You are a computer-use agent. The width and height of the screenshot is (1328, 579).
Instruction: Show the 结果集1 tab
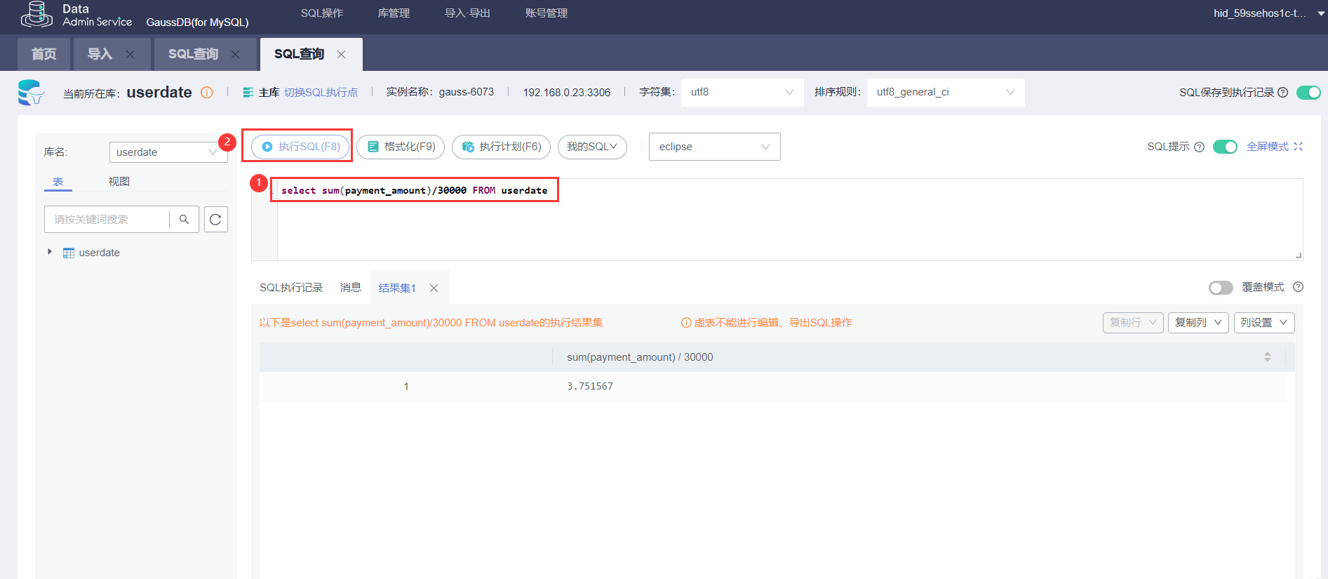pos(397,288)
